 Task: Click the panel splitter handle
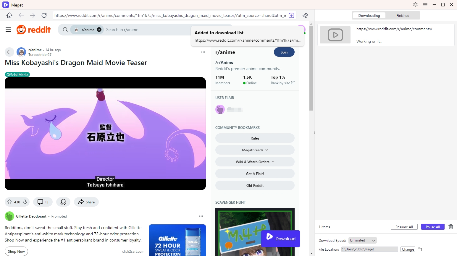point(314,133)
